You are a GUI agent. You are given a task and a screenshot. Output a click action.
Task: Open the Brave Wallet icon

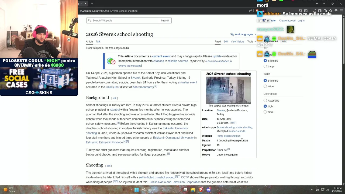pyautogui.click(x=325, y=11)
